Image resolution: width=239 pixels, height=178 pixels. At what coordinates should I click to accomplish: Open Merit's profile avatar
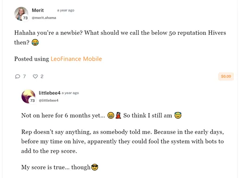tap(21, 13)
